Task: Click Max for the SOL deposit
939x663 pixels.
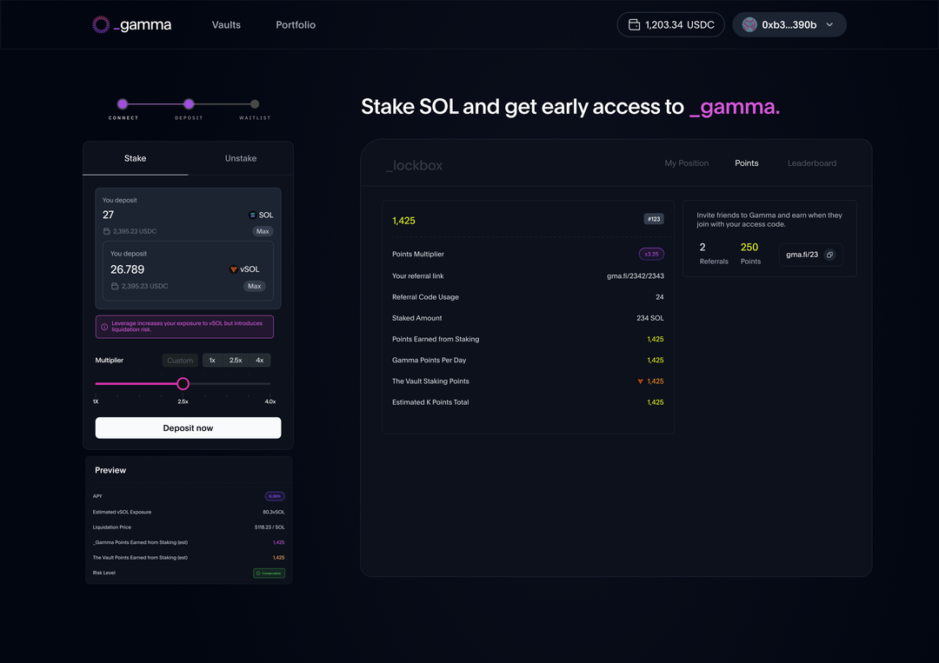Action: pyautogui.click(x=263, y=231)
